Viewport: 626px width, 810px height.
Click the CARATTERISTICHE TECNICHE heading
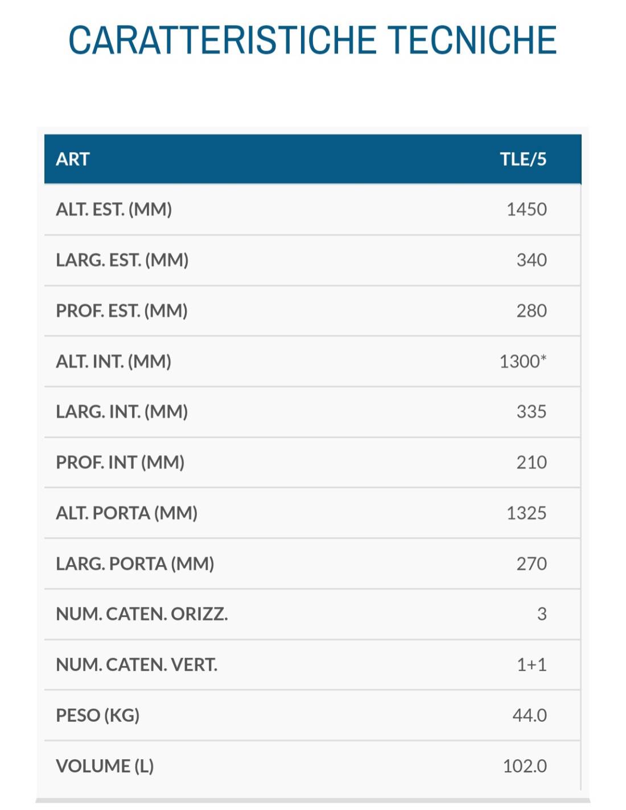tap(312, 40)
